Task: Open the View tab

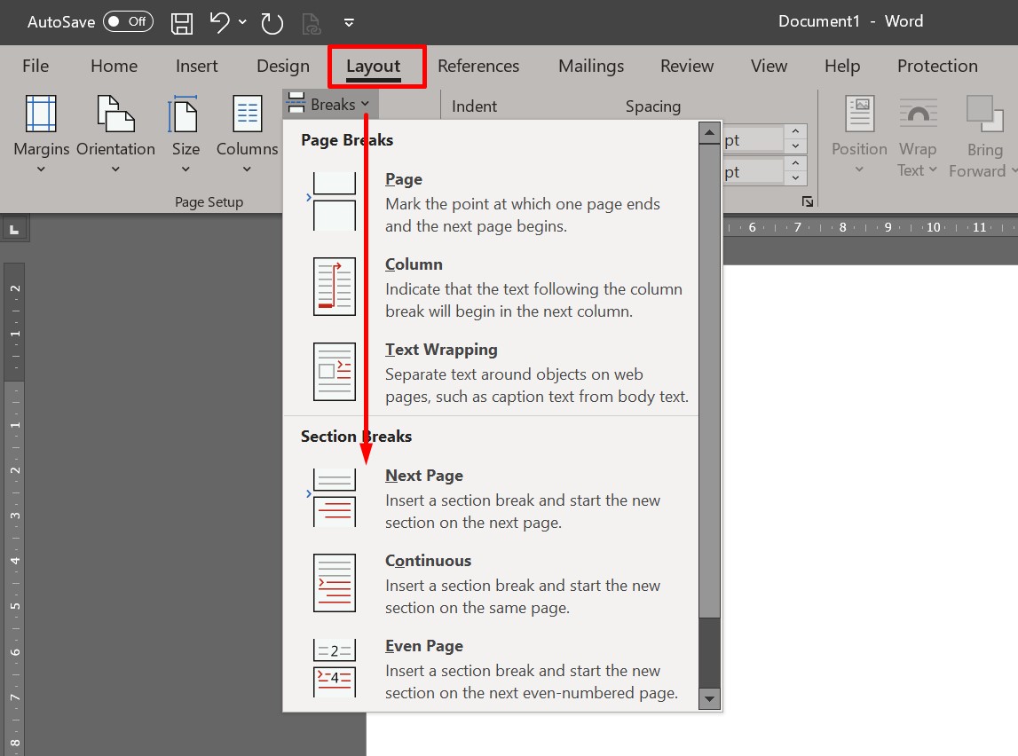Action: (x=769, y=66)
